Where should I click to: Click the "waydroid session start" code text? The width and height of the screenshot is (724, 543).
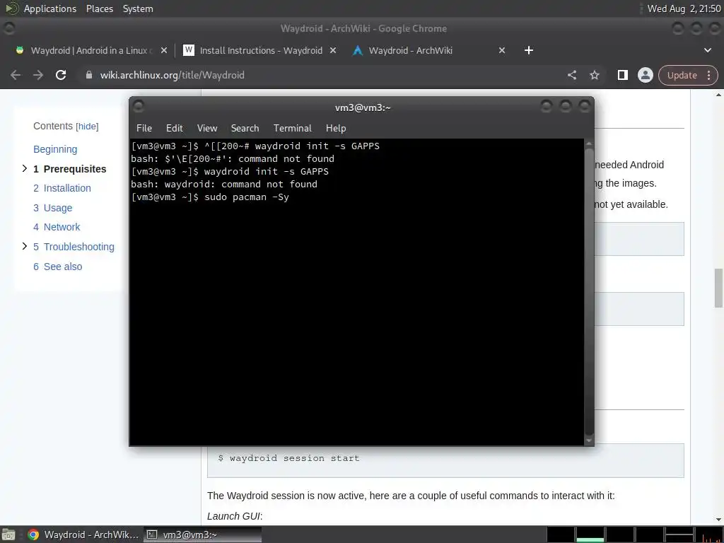(x=294, y=458)
